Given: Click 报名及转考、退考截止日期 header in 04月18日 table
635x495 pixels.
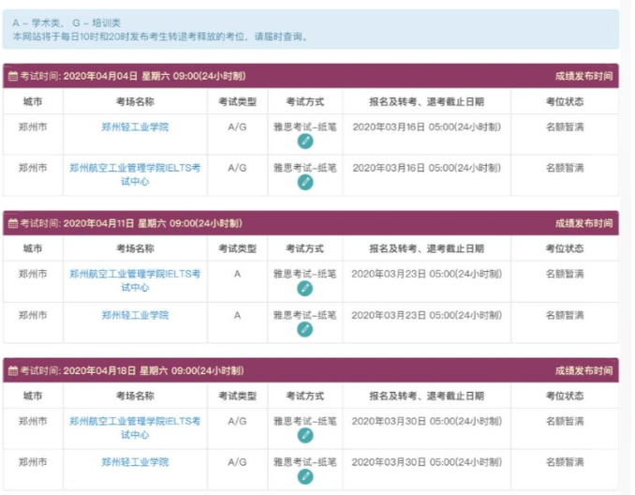Looking at the screenshot, I should [x=426, y=396].
